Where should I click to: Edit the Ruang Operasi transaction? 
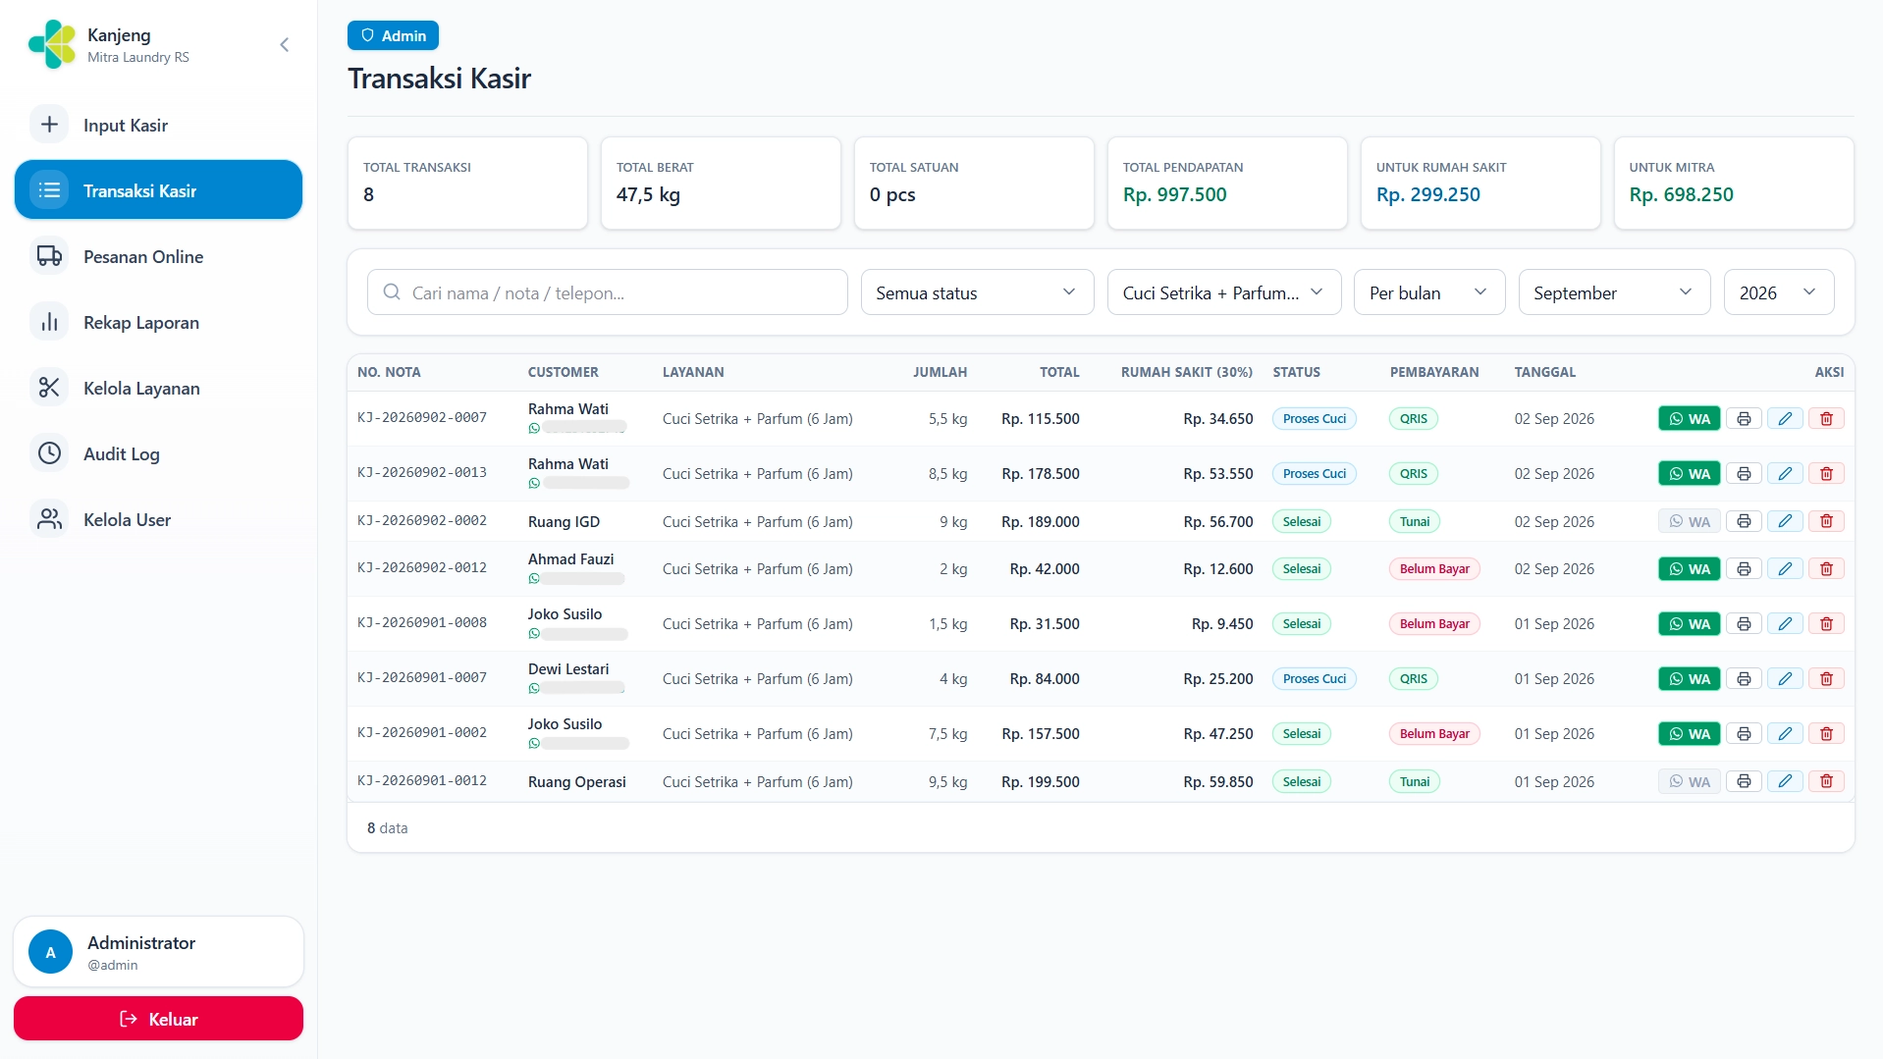1785,782
